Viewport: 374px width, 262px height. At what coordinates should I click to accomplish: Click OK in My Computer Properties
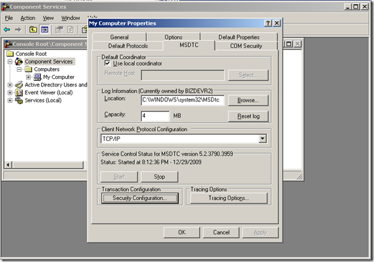coord(182,232)
